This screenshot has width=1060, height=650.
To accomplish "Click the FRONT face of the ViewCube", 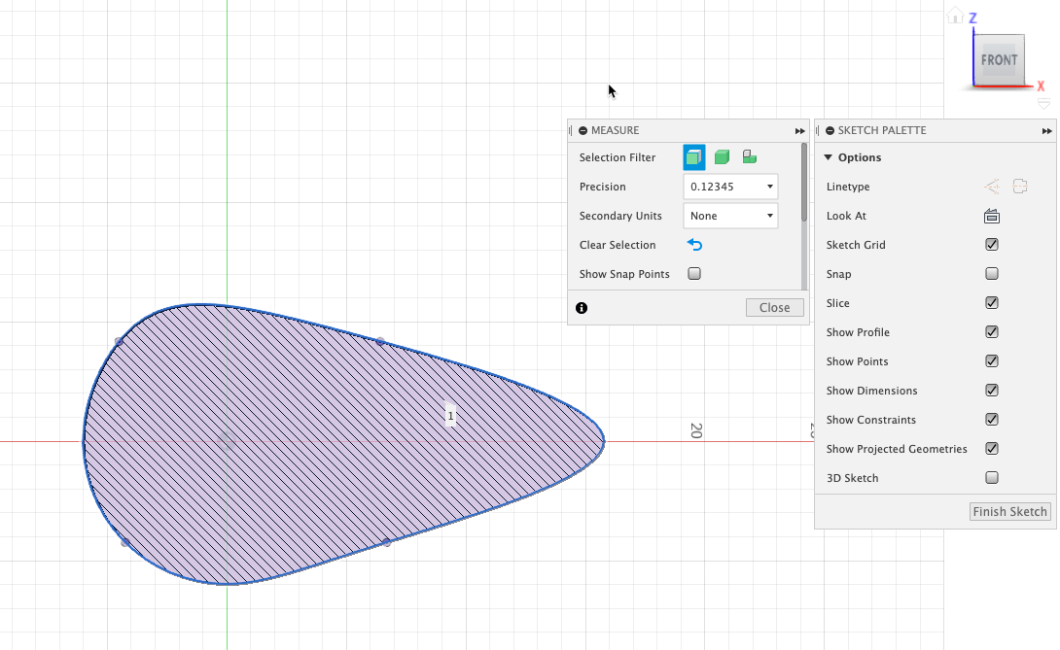I will (1000, 59).
